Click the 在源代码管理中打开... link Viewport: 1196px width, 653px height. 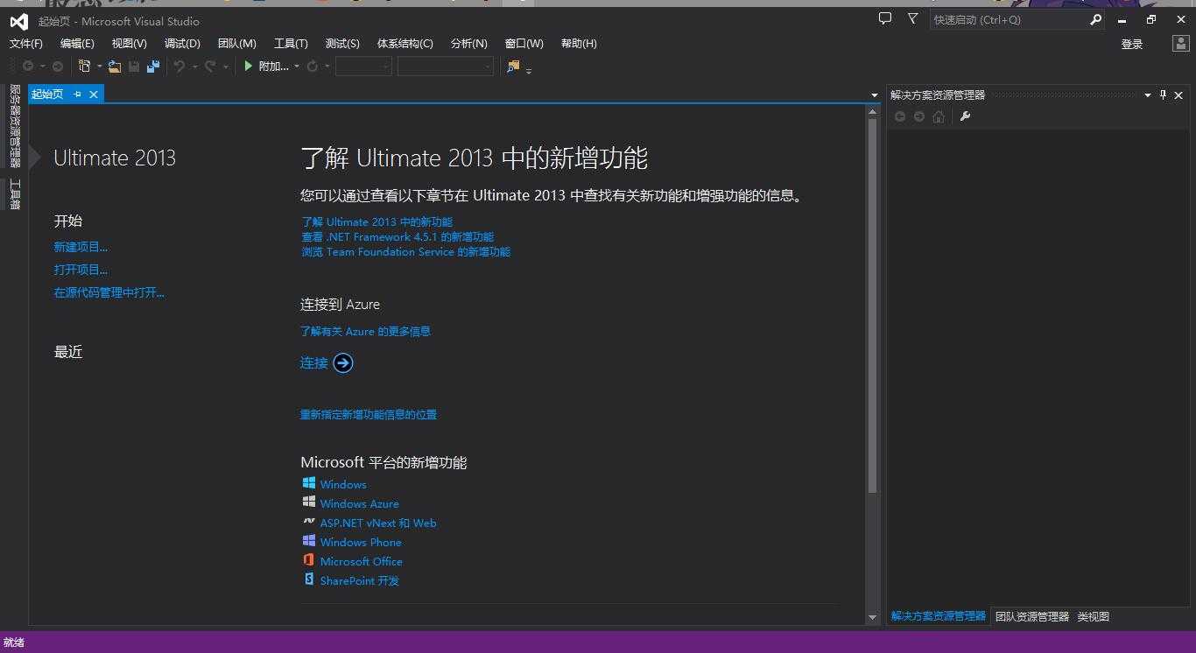[109, 292]
